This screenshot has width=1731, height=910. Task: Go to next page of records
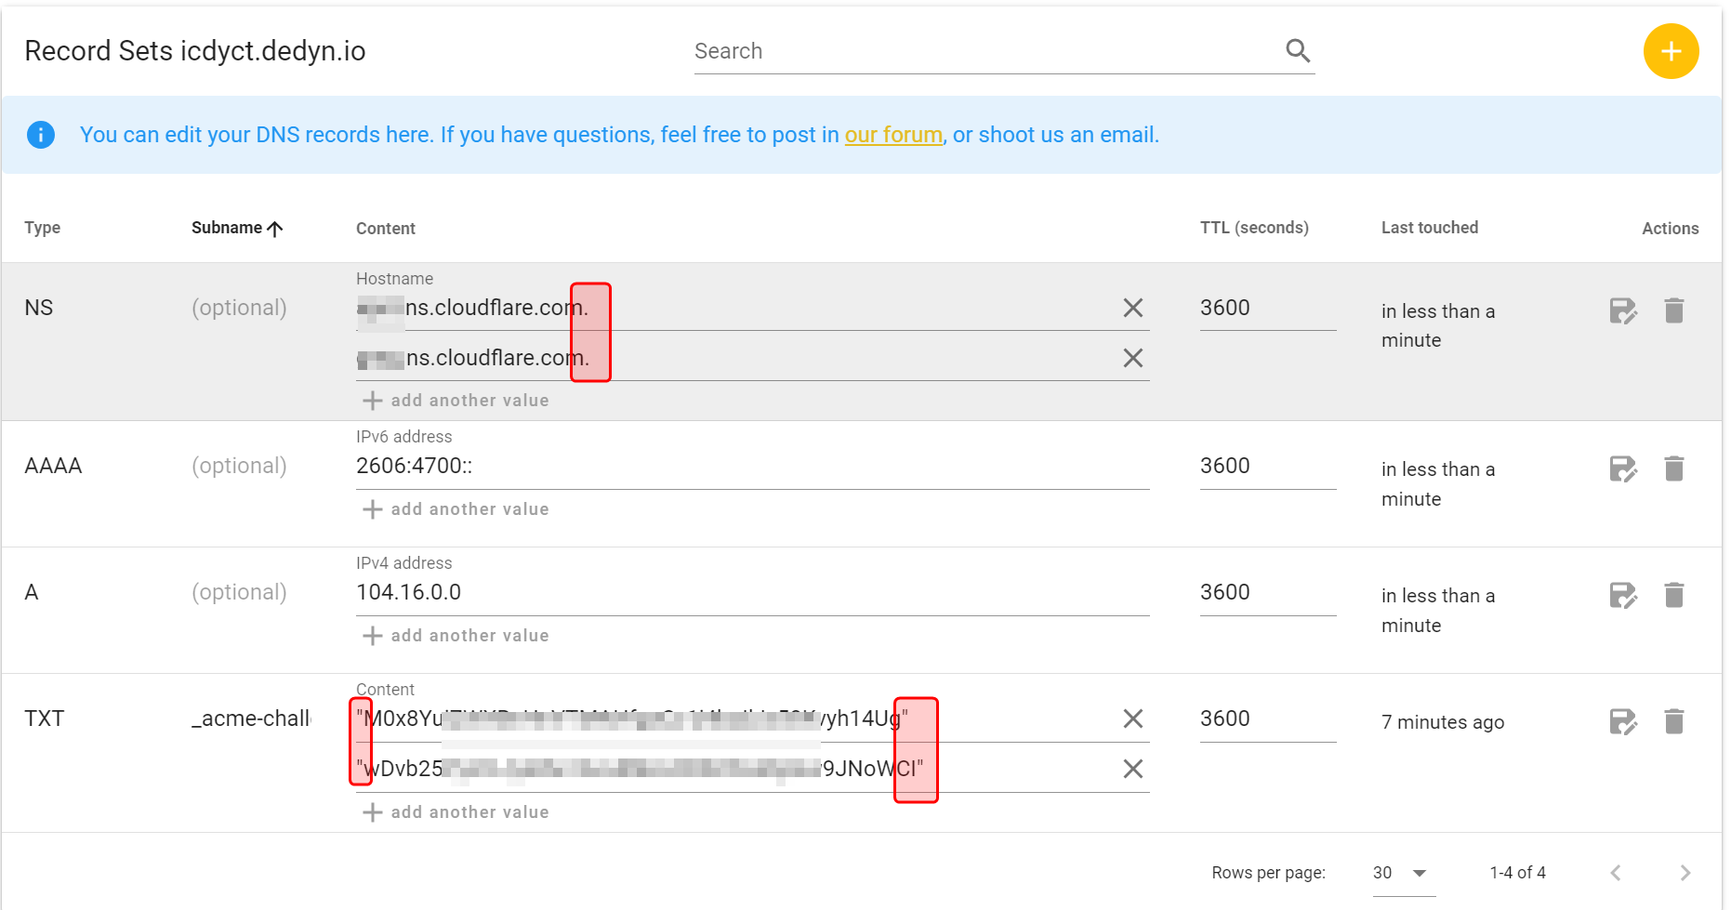click(1685, 873)
